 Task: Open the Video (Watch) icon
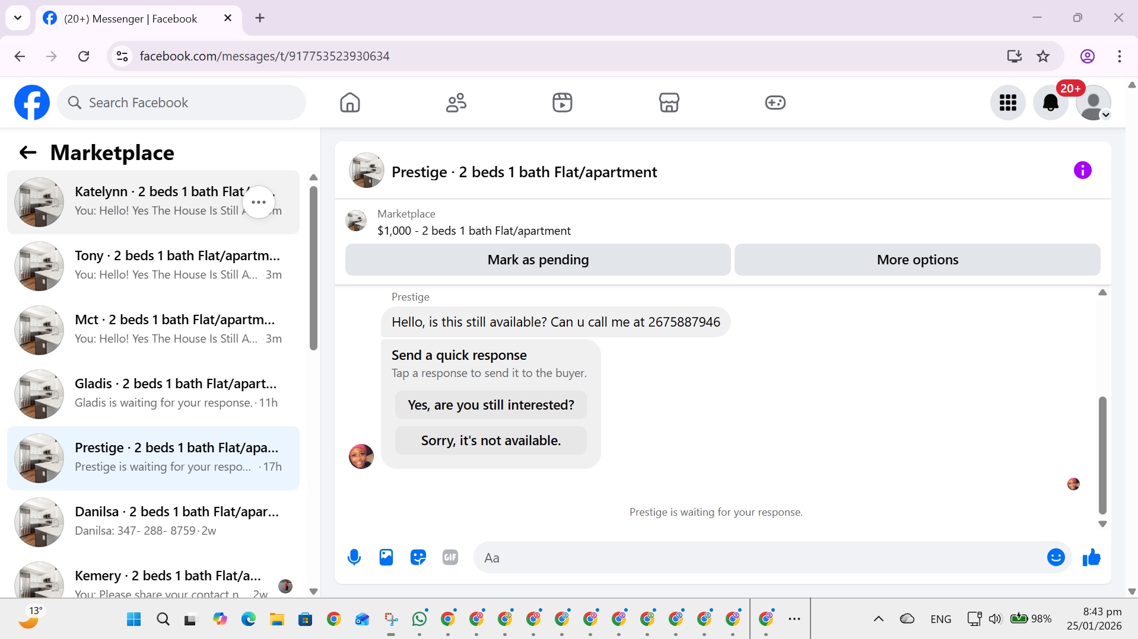pos(562,103)
